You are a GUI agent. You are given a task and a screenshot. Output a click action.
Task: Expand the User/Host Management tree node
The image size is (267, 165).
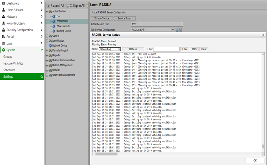click(x=47, y=75)
